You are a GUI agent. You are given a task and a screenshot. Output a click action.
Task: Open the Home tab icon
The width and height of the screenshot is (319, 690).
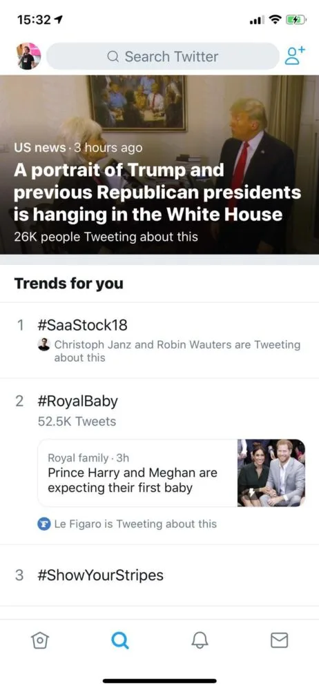[39, 640]
